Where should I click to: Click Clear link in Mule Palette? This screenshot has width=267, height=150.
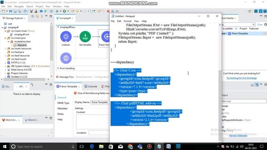click(259, 25)
